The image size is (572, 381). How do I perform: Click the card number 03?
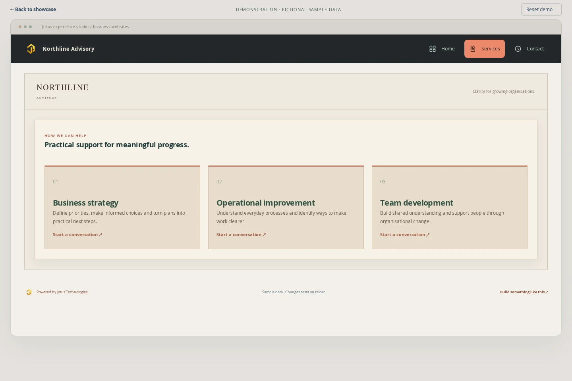383,182
